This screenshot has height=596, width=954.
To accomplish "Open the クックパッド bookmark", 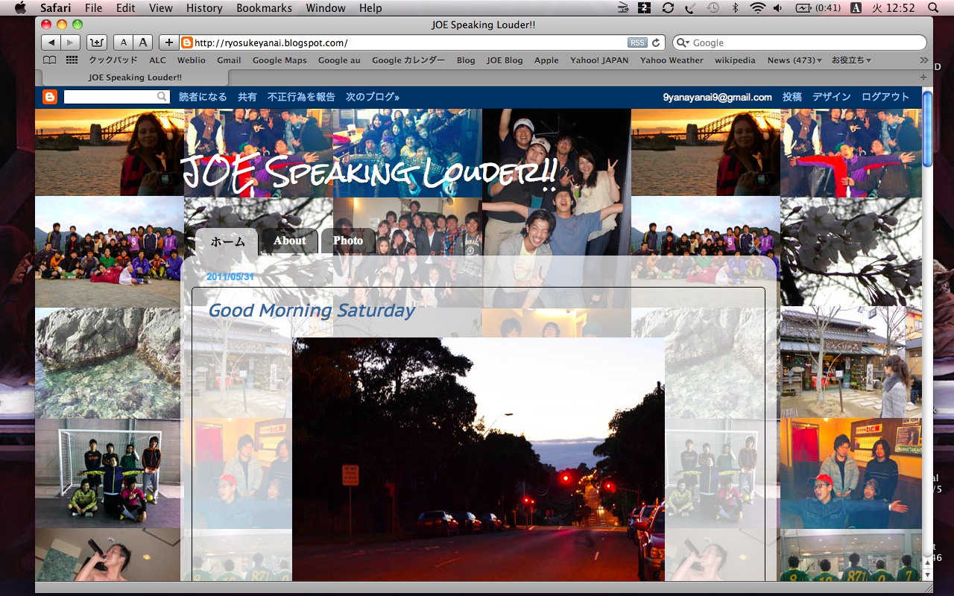I will (x=113, y=60).
